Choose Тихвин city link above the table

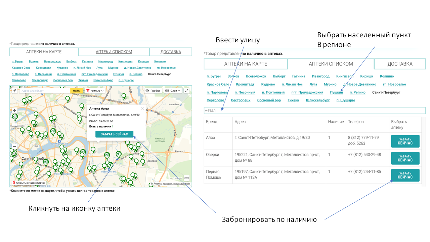[294, 100]
